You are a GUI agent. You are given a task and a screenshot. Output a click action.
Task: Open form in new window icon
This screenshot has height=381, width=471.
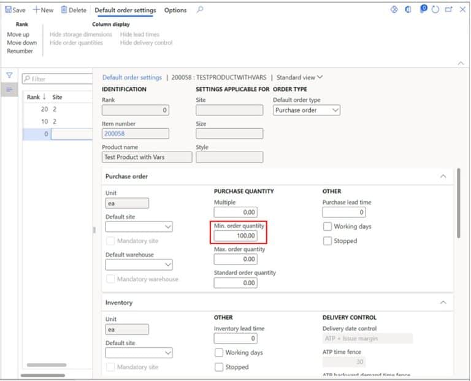(449, 10)
